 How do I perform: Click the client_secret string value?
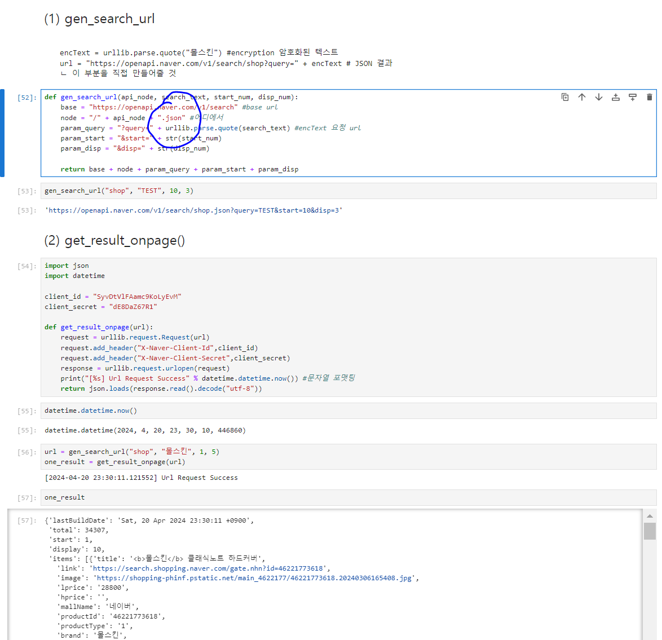(x=133, y=307)
